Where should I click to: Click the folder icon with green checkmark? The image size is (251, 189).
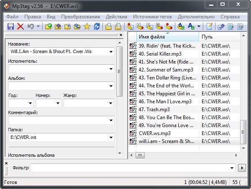click(x=49, y=26)
